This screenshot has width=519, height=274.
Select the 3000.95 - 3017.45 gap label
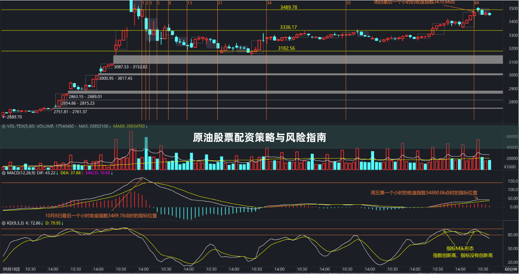point(115,78)
